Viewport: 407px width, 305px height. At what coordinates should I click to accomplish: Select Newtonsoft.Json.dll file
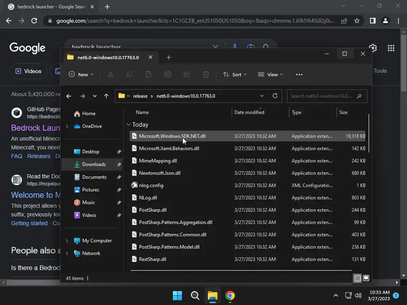click(247, 173)
